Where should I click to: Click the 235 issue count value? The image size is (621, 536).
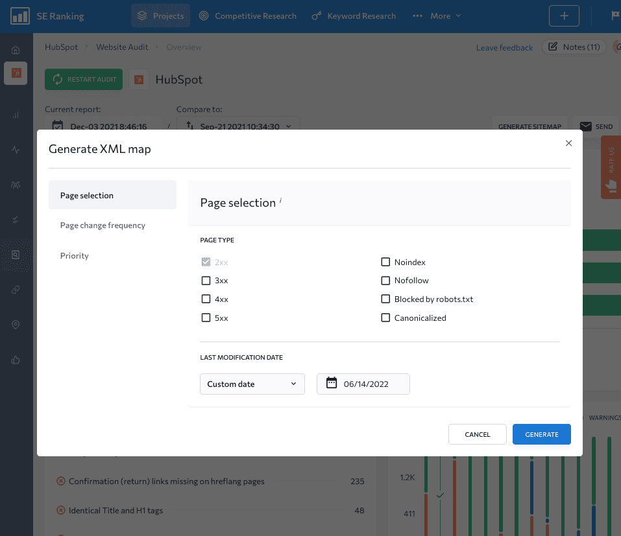pyautogui.click(x=358, y=481)
